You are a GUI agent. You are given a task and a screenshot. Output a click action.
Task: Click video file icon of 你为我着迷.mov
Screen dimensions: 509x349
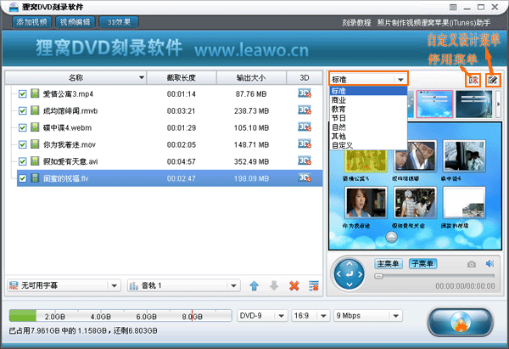pos(35,144)
